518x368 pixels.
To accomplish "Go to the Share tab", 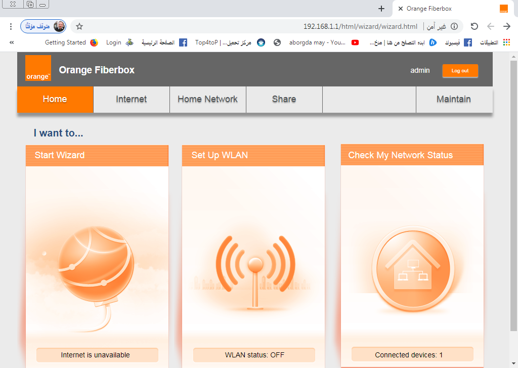I will click(x=284, y=100).
